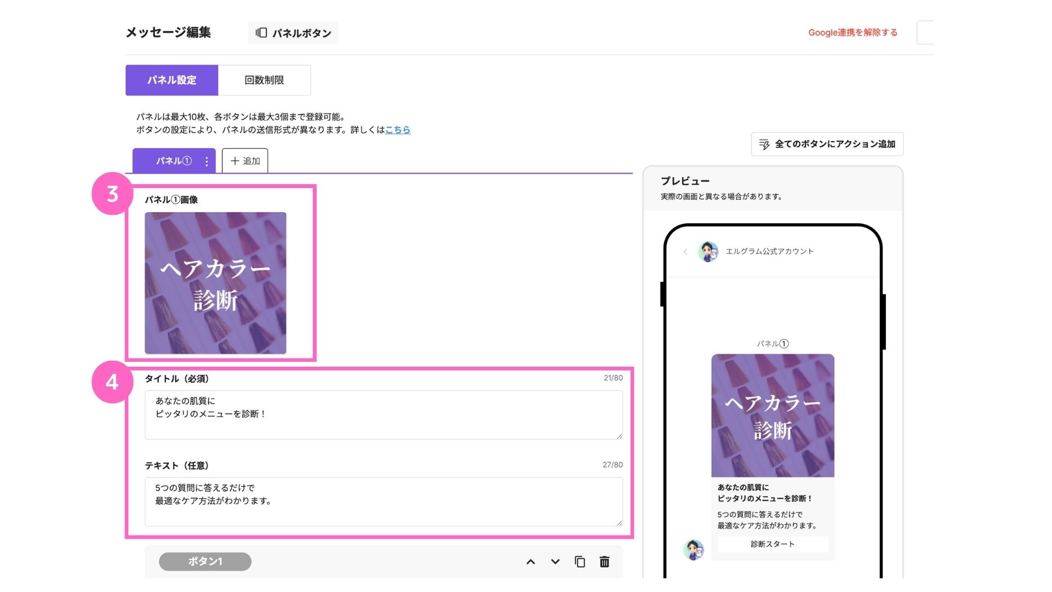Click the preview ヘアカラー診断 image
Image resolution: width=1052 pixels, height=592 pixels.
coord(773,415)
